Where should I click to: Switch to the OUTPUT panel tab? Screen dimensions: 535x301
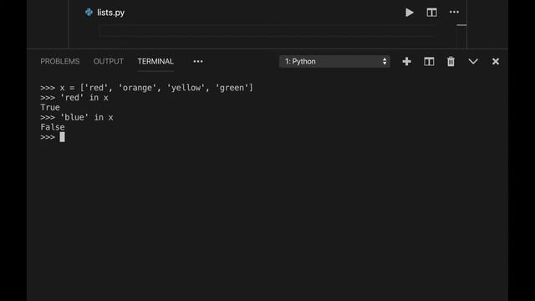(x=109, y=61)
